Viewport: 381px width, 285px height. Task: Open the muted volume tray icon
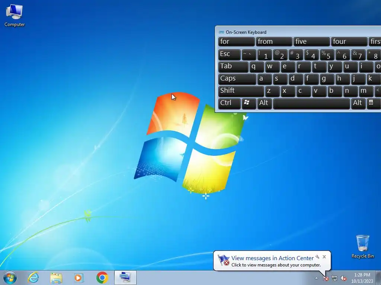(343, 278)
